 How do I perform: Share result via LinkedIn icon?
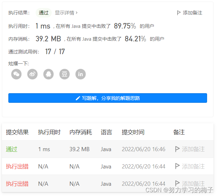[81, 74]
